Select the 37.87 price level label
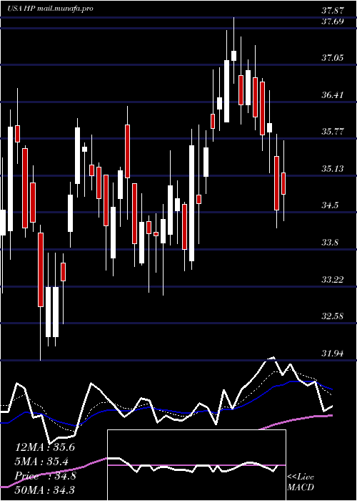Viewport: 357px width, 501px height. [333, 11]
